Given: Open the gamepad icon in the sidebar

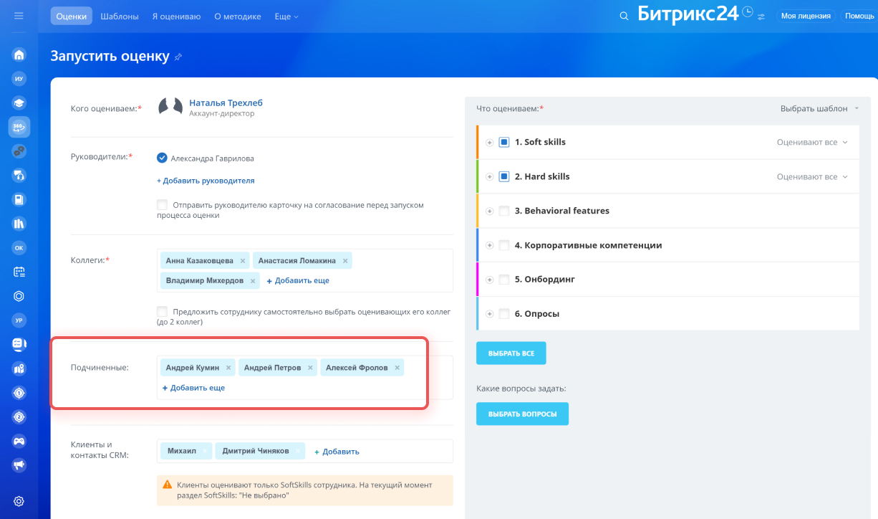Looking at the screenshot, I should tap(19, 441).
